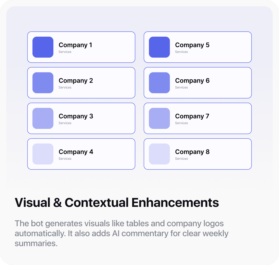Image resolution: width=279 pixels, height=265 pixels.
Task: Open the Company 4 card name
Action: coord(76,152)
